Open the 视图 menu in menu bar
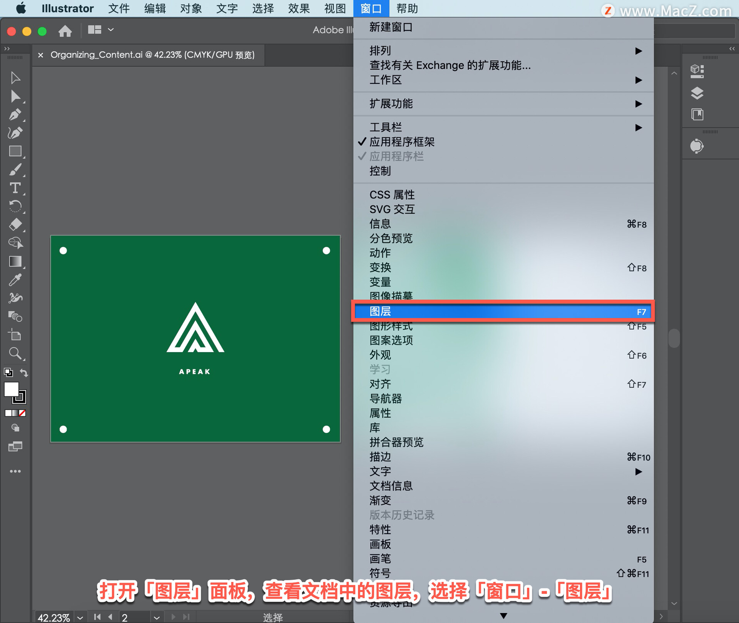 click(335, 8)
